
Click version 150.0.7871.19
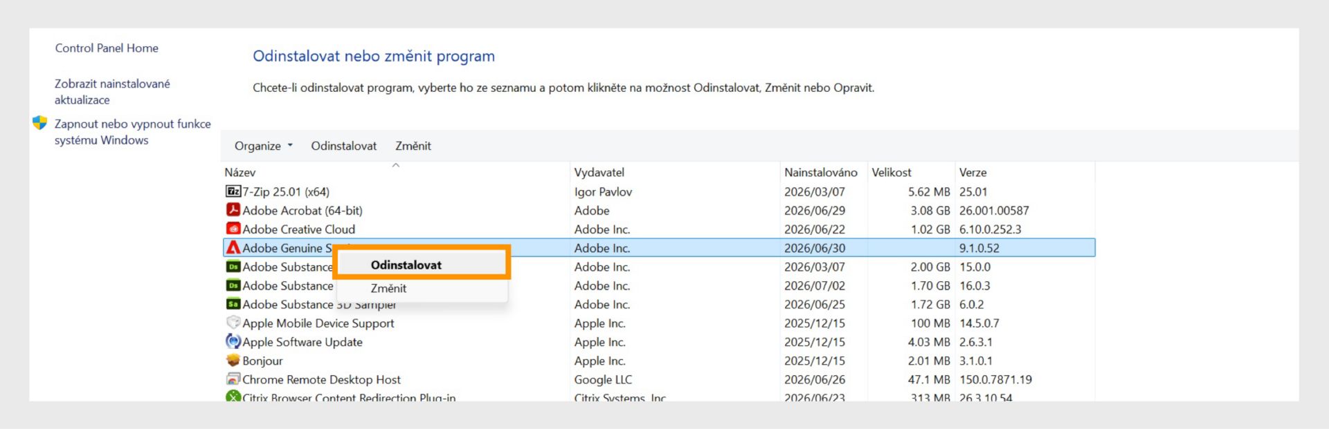coord(995,379)
